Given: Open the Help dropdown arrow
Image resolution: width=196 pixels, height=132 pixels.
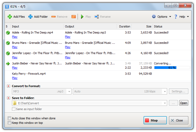Looking at the screenshot, I should point(188,17).
